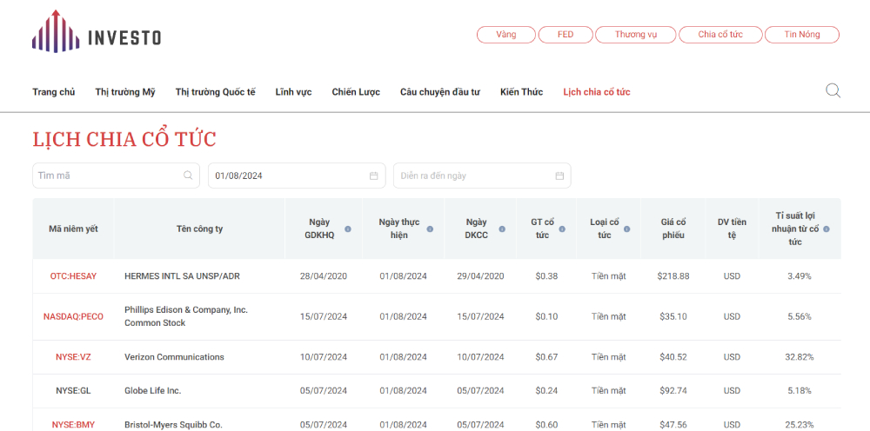Click dividend yield 32.82%

[x=800, y=357]
